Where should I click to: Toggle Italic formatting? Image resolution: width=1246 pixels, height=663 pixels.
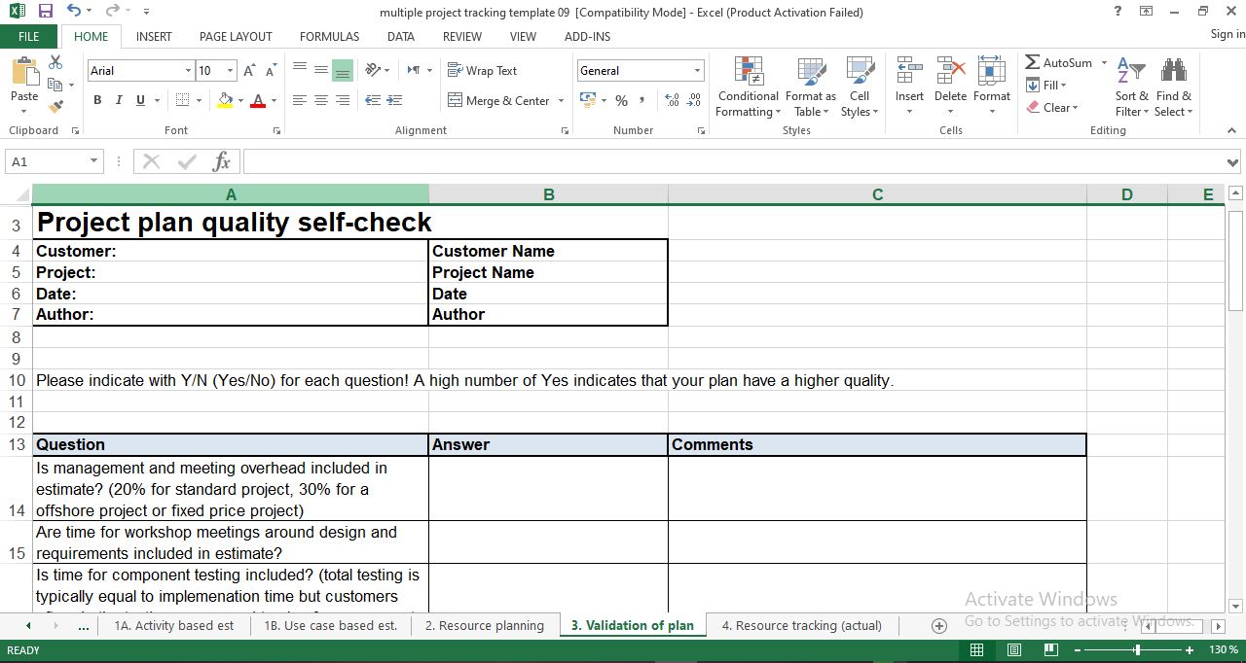point(119,100)
